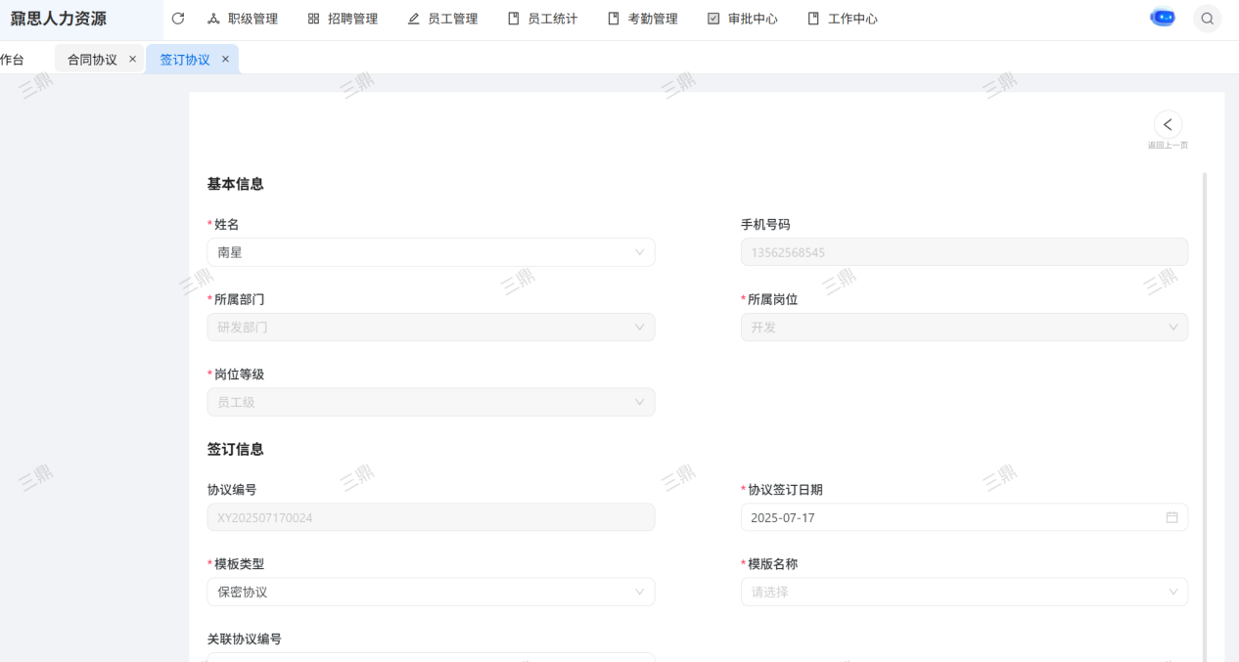Click the vertical scrollbar on form
The height and width of the screenshot is (662, 1239).
[x=1204, y=391]
